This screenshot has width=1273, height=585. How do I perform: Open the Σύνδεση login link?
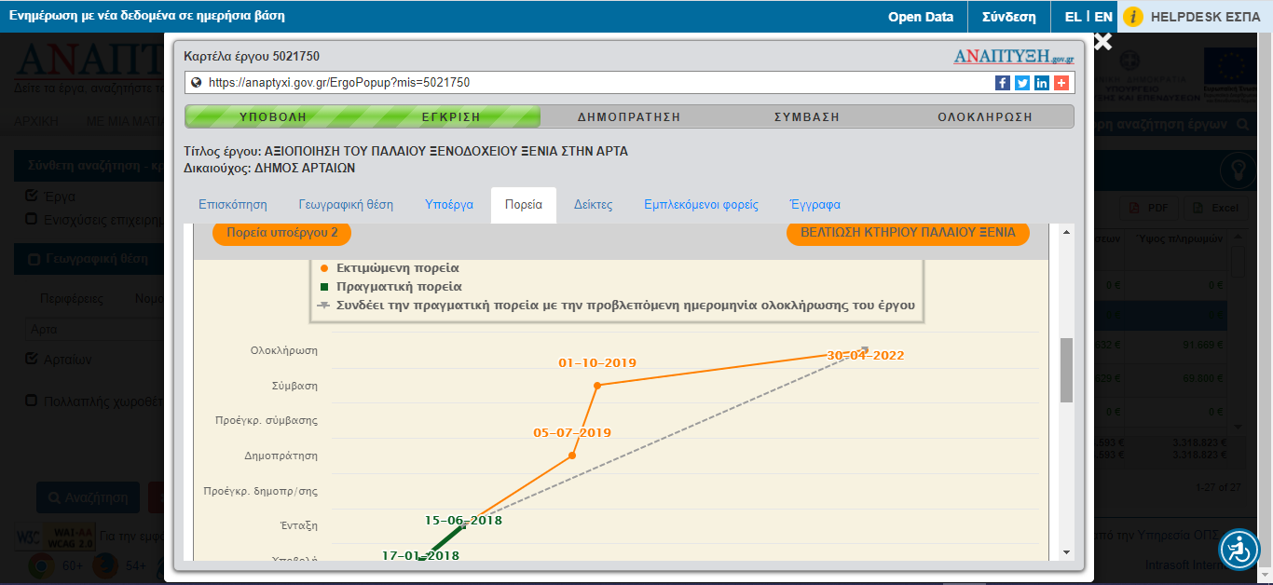(1009, 17)
